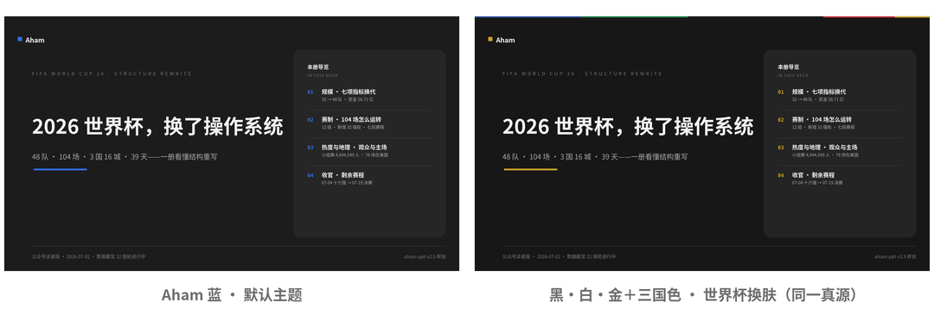Screen dimensions: 934x321
Task: Click 'IN THIS DECK' label in left slide
Action: [x=323, y=76]
